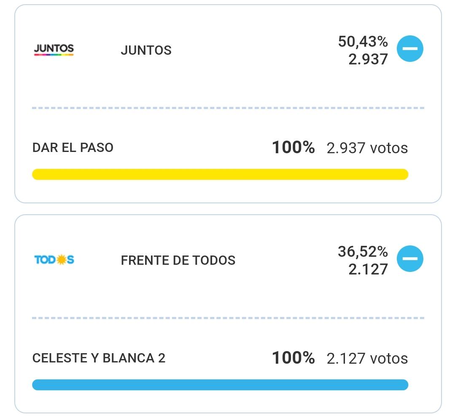Select the FRENTE DE TODOS party name
This screenshot has width=455, height=418.
[x=178, y=261]
